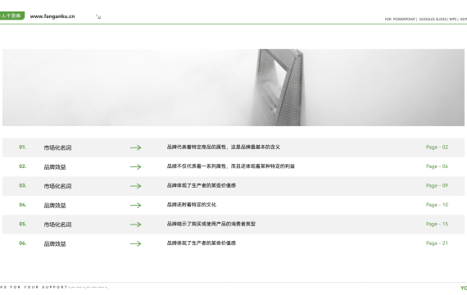Click the Page - 09 label
Screen dimensions: 467x295
tap(437, 186)
